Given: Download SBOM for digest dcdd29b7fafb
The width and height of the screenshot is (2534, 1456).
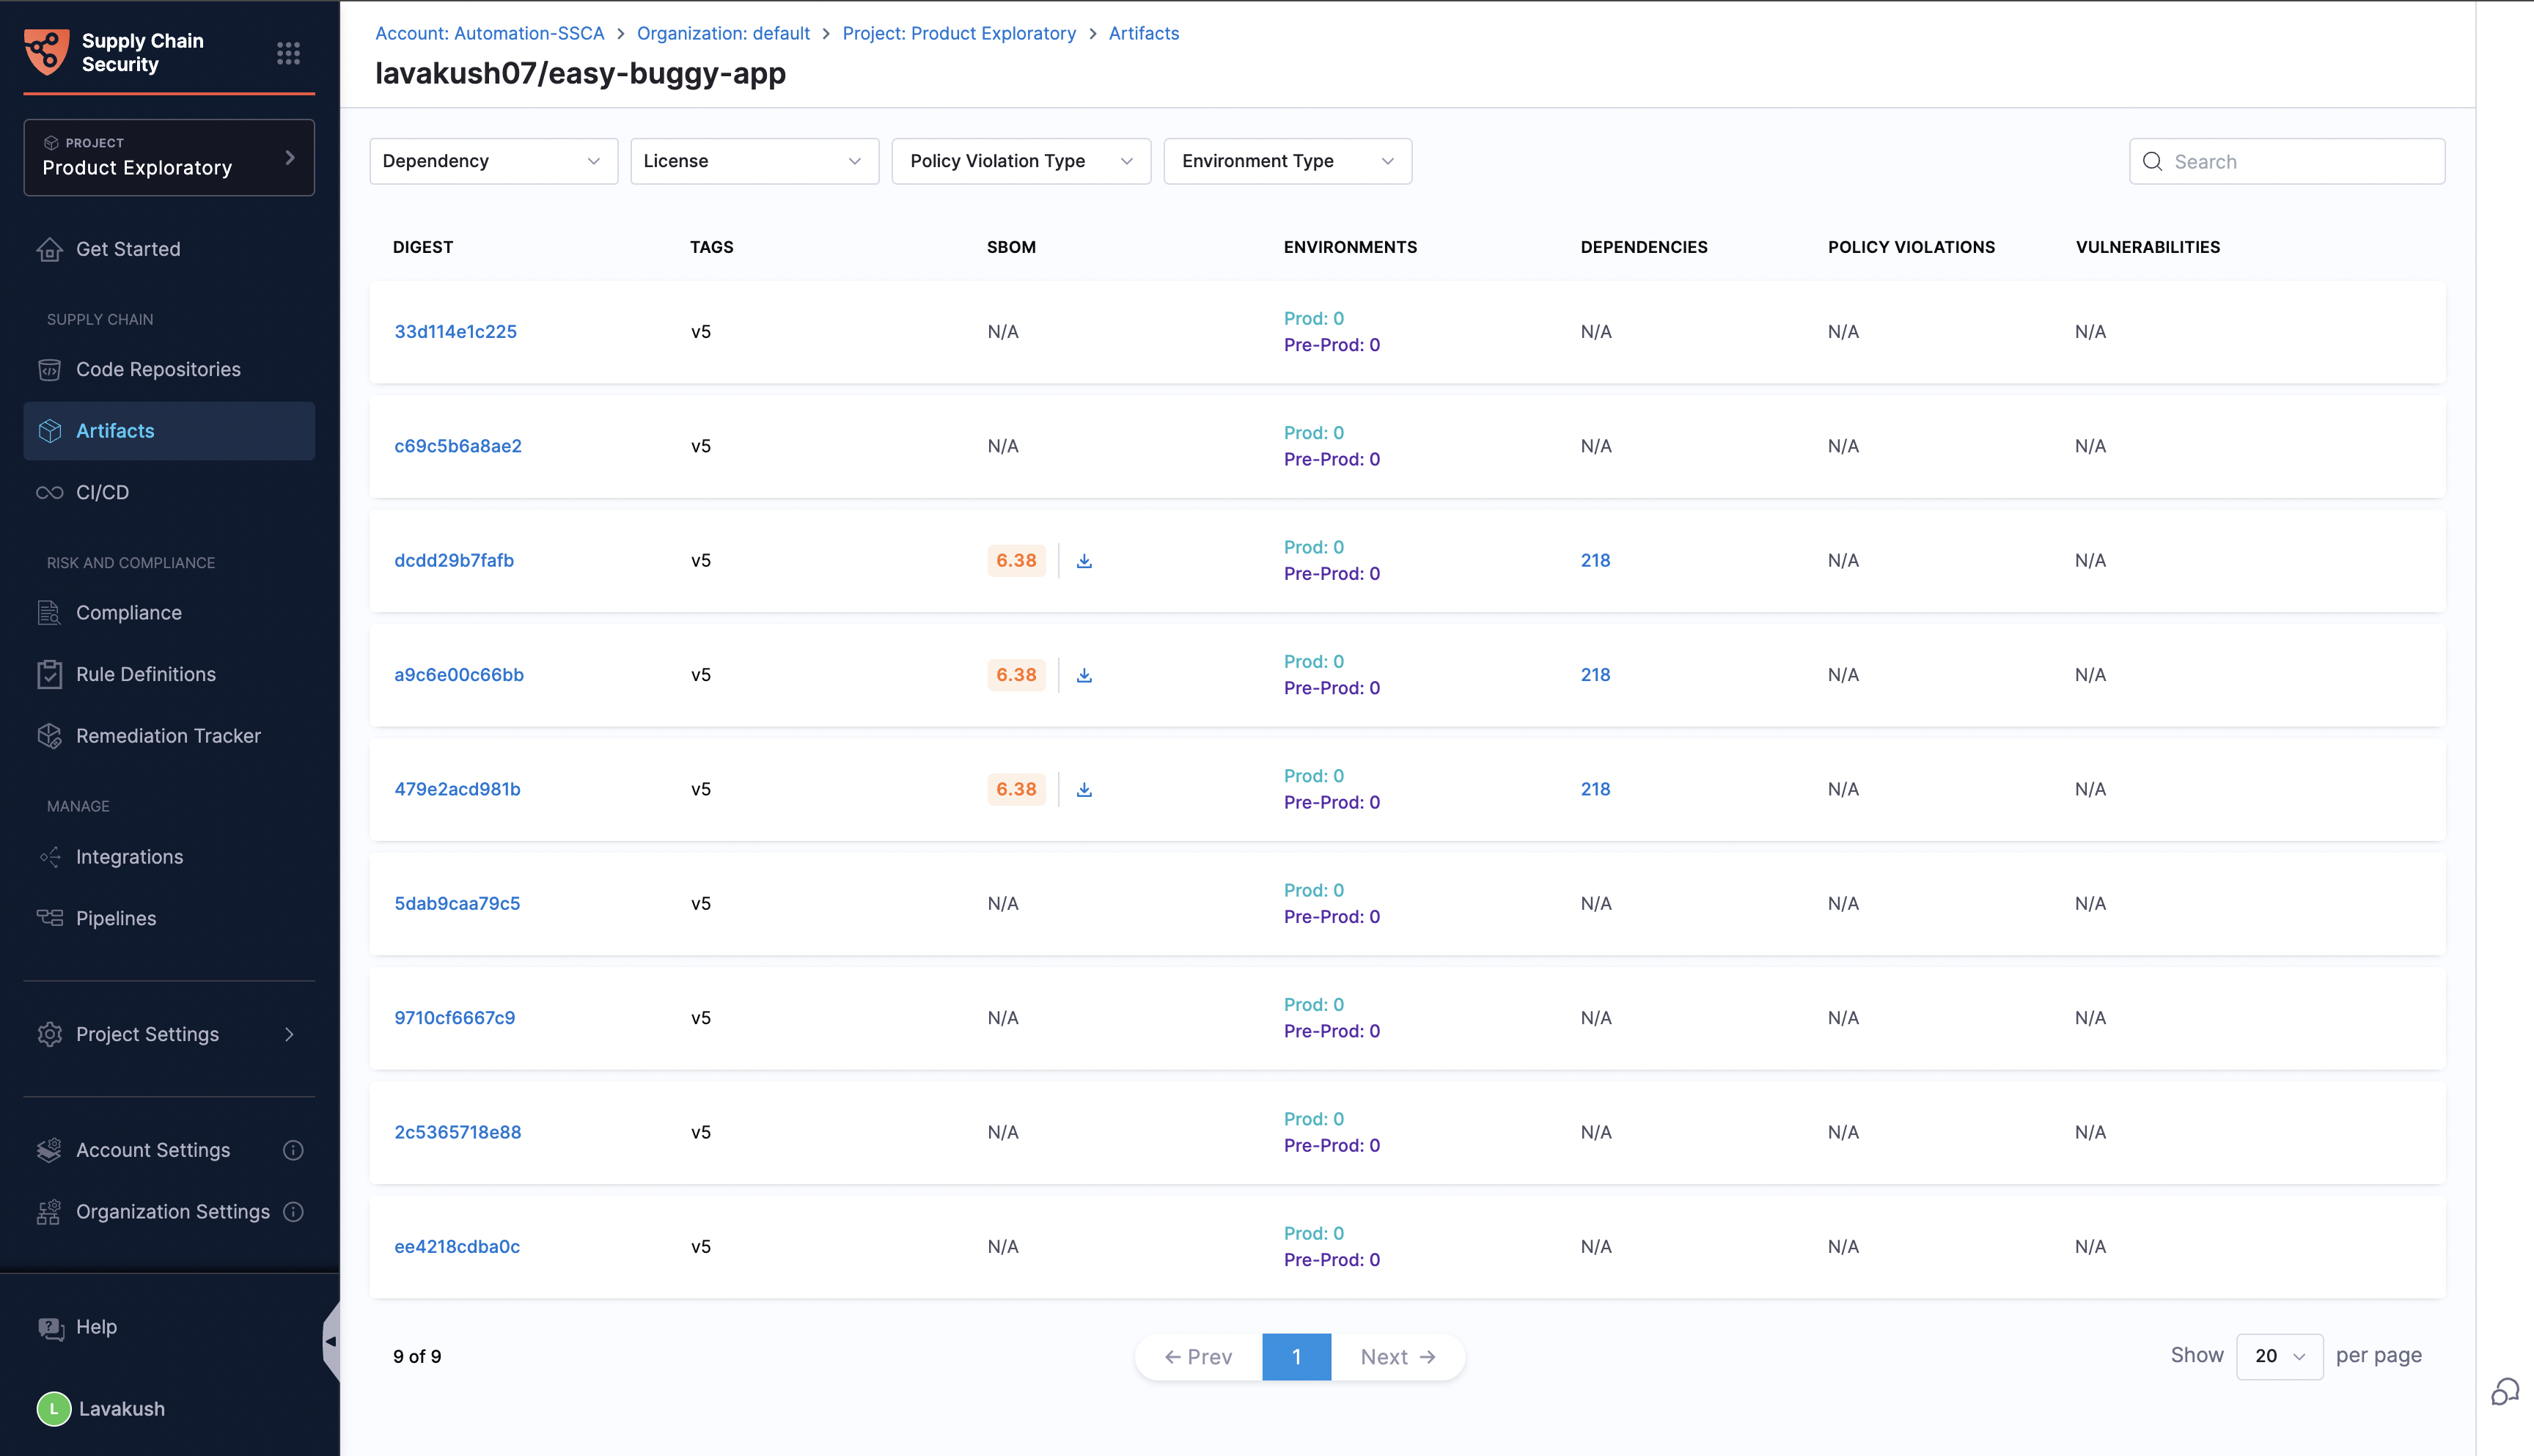Looking at the screenshot, I should 1084,561.
